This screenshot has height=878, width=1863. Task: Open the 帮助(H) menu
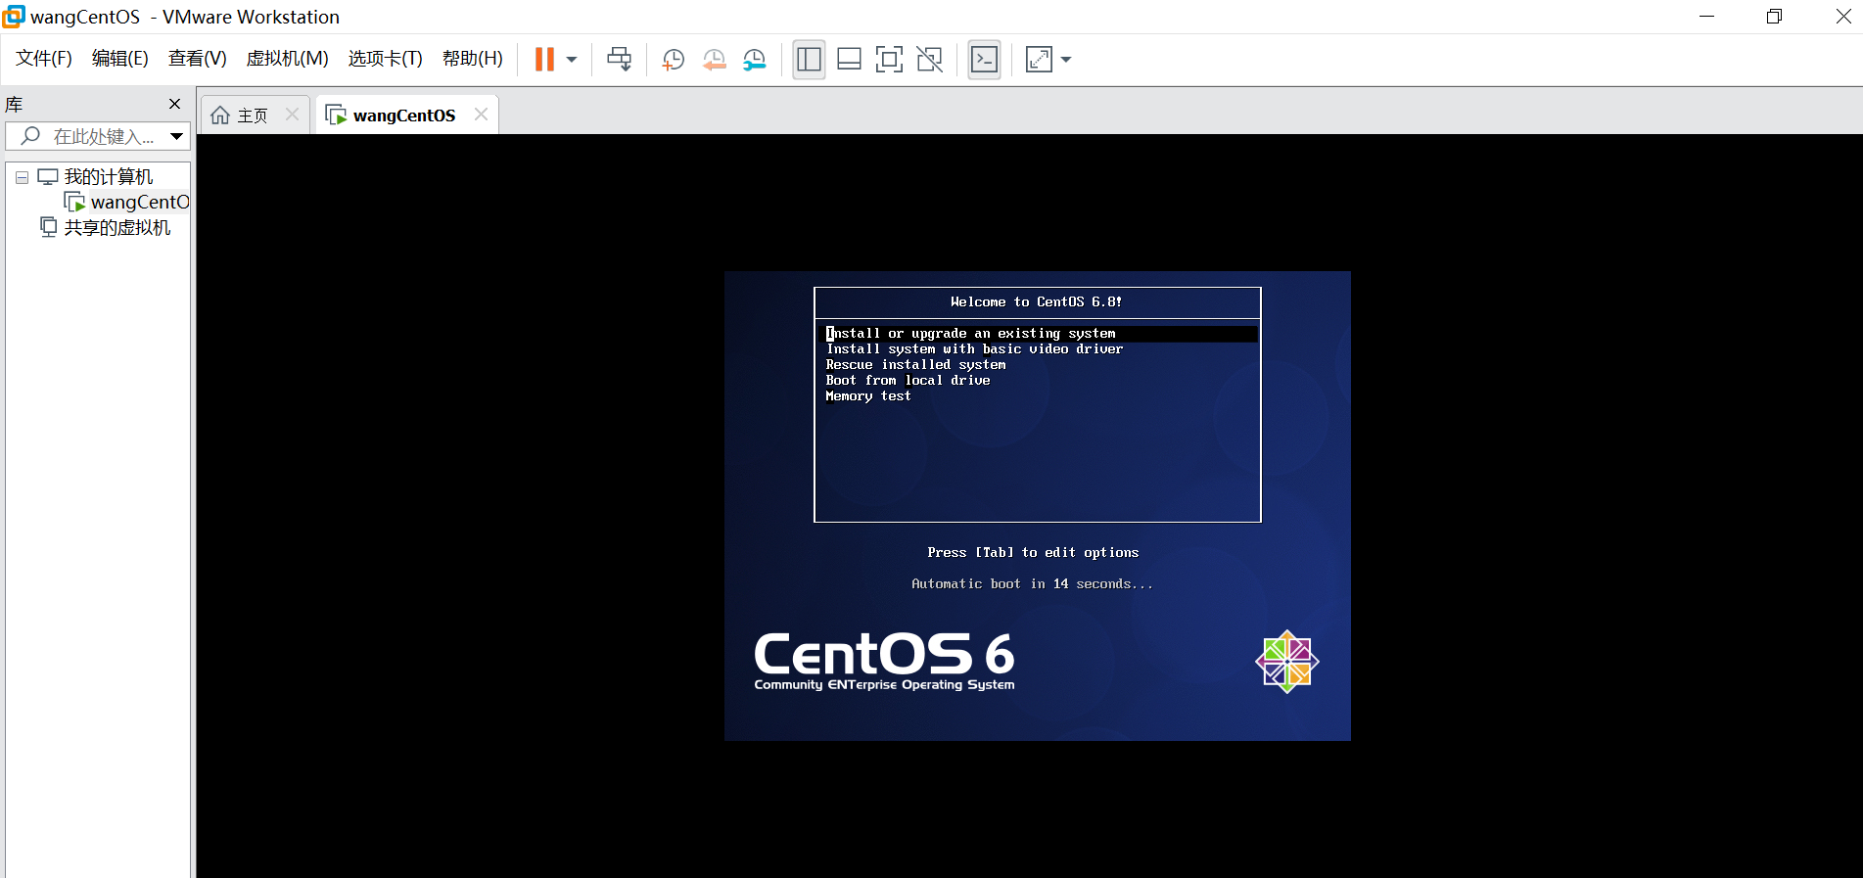click(473, 59)
